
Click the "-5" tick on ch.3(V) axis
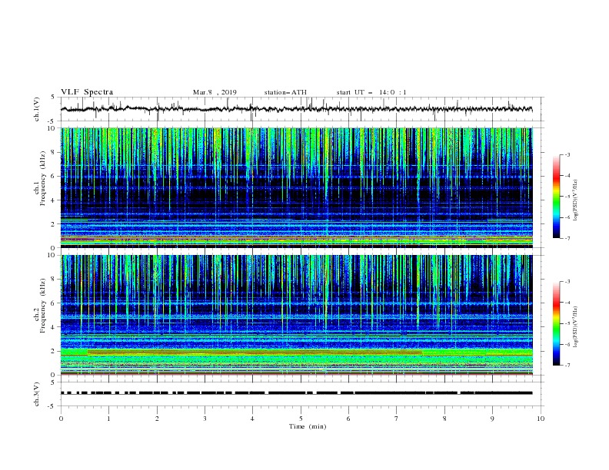(x=52, y=406)
